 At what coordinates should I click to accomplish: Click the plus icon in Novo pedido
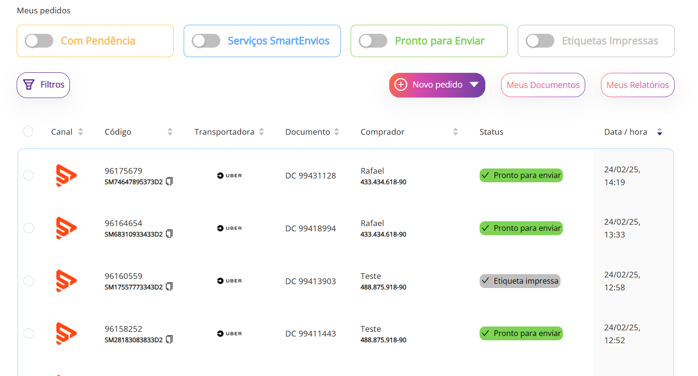point(401,85)
